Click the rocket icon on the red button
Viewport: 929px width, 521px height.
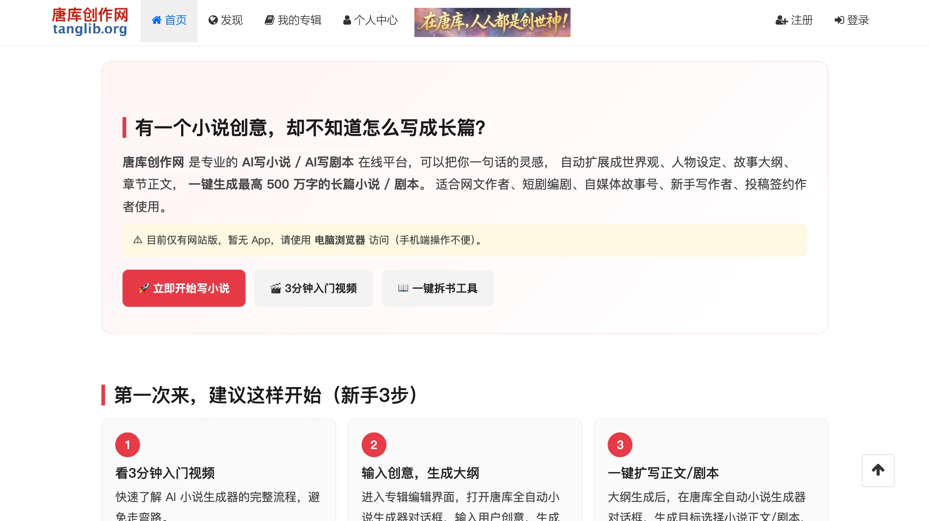click(144, 288)
